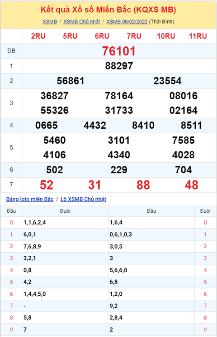Click loto head values 1,2,0
217x337 pixels.
click(116, 294)
